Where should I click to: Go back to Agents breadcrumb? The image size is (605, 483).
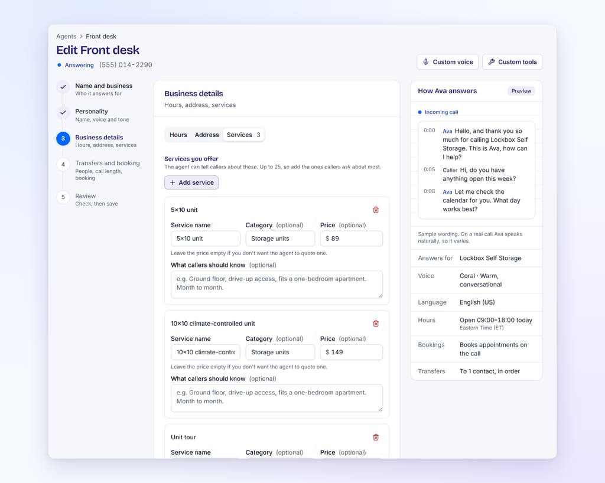tap(66, 36)
